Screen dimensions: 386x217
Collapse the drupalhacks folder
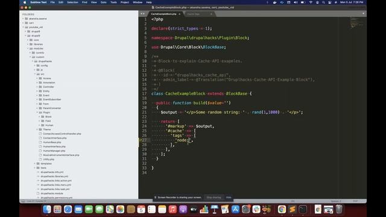point(33,61)
